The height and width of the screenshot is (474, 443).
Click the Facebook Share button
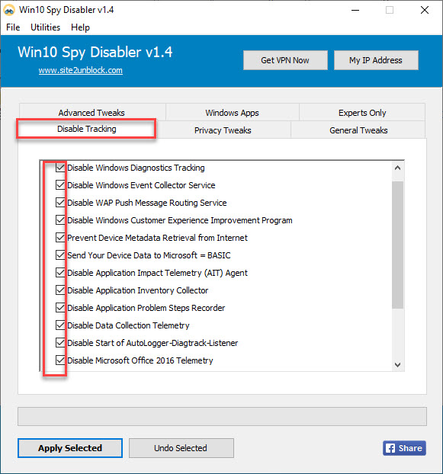click(x=404, y=448)
